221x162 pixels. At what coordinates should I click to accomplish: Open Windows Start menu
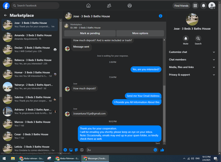pos(4,158)
